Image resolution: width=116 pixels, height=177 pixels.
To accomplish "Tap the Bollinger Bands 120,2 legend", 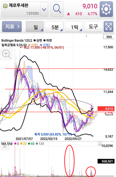I will pyautogui.click(x=17, y=40).
